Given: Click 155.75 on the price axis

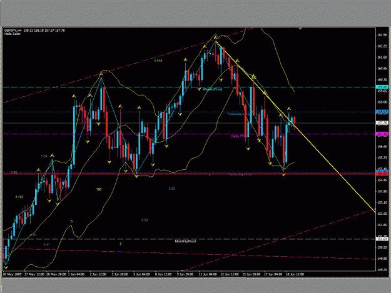Looking at the screenshot, I should [x=382, y=158].
